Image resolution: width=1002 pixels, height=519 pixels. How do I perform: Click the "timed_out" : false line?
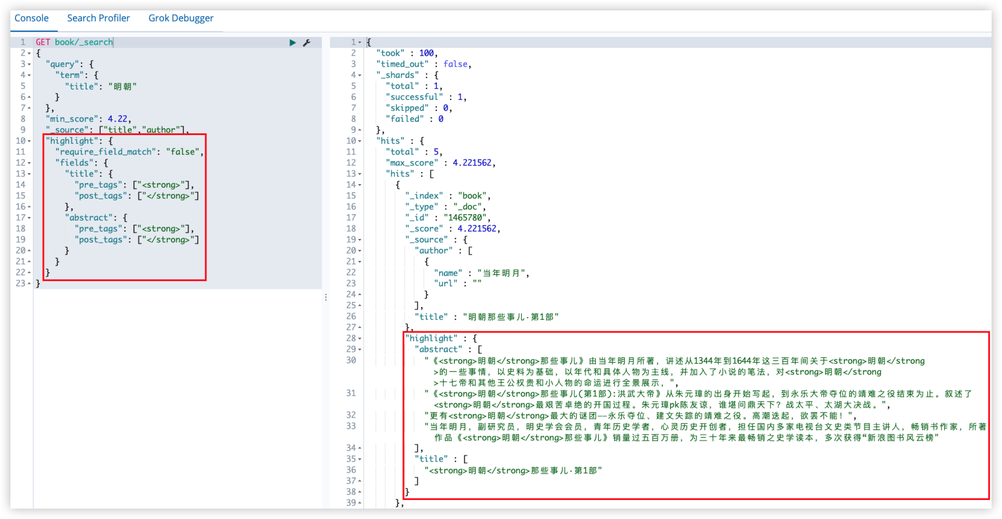tap(424, 64)
